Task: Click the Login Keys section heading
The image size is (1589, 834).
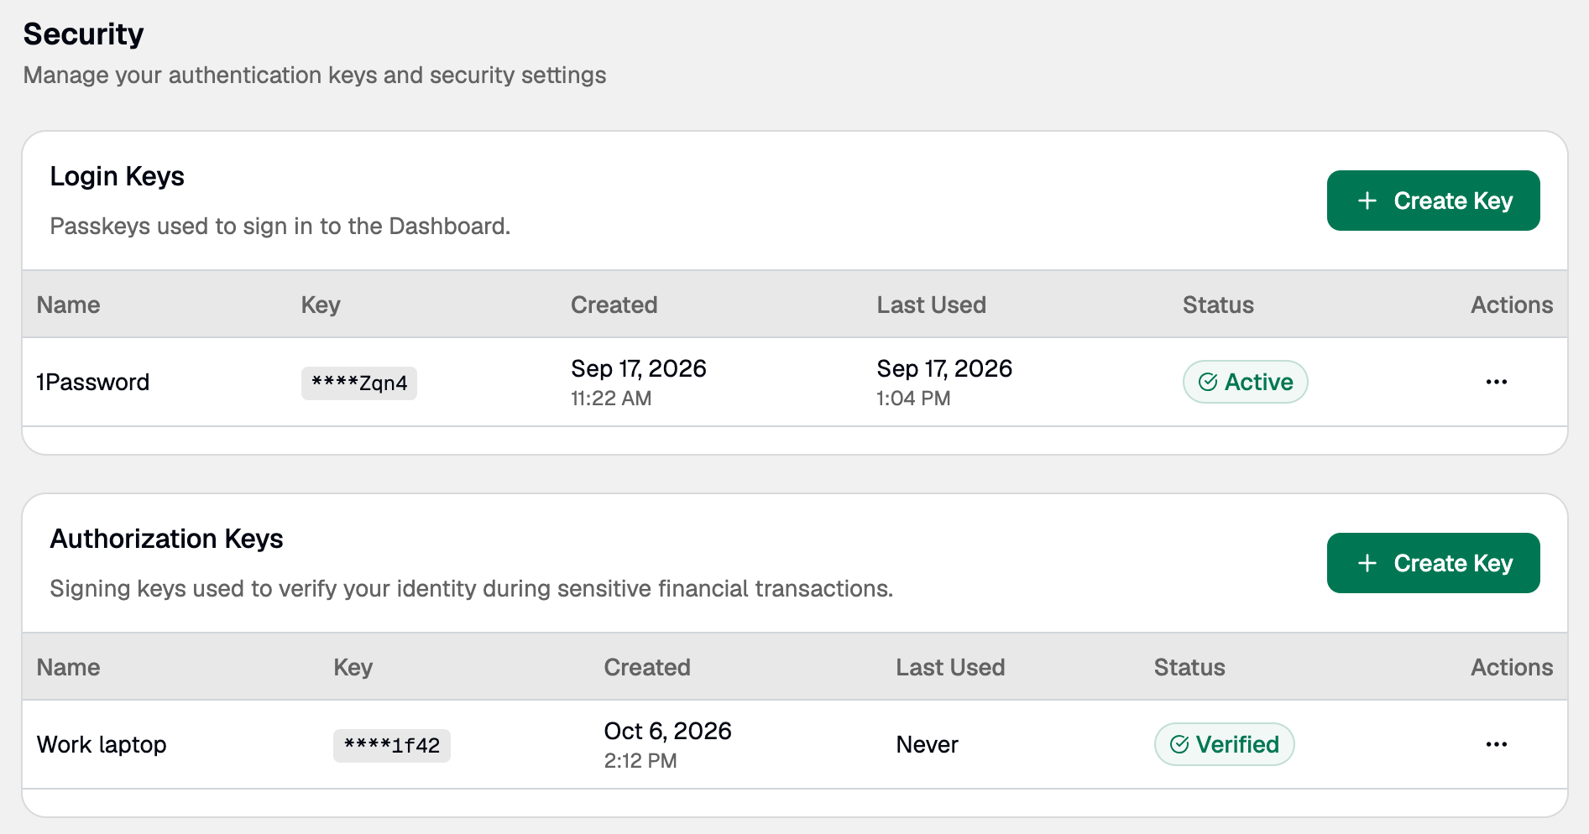Action: 117,176
